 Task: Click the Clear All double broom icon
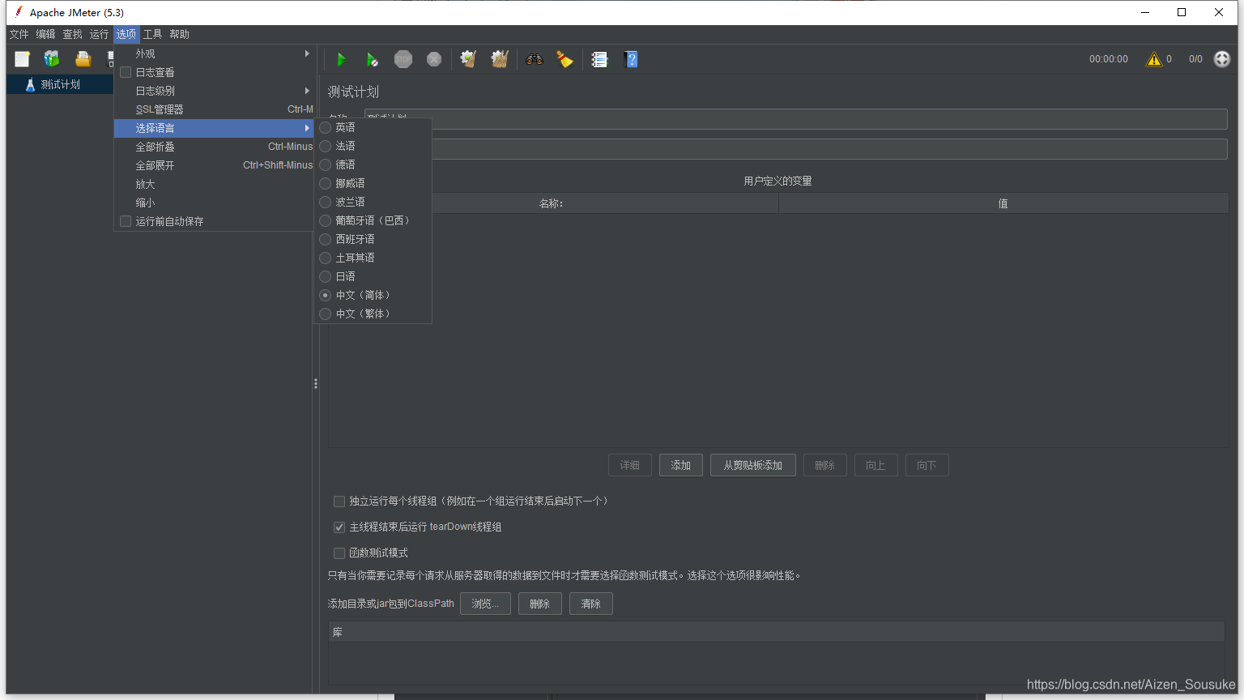point(500,59)
